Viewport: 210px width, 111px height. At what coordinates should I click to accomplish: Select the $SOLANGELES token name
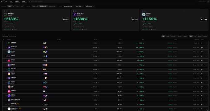click(x=15, y=99)
